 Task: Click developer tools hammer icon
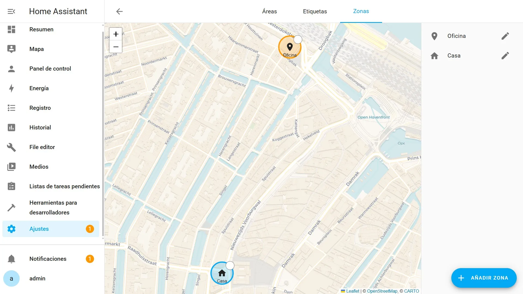(x=11, y=208)
